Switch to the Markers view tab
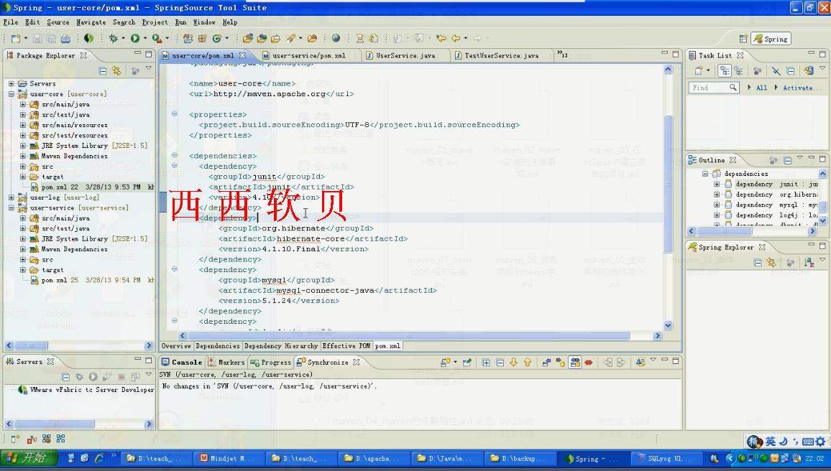Image resolution: width=831 pixels, height=471 pixels. pos(227,362)
